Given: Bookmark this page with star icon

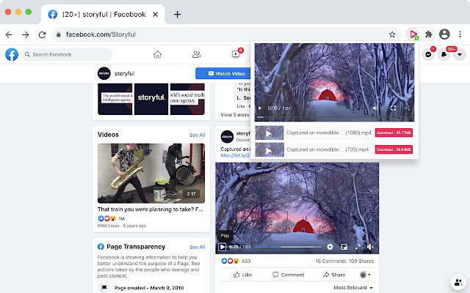Looking at the screenshot, I should (x=393, y=34).
